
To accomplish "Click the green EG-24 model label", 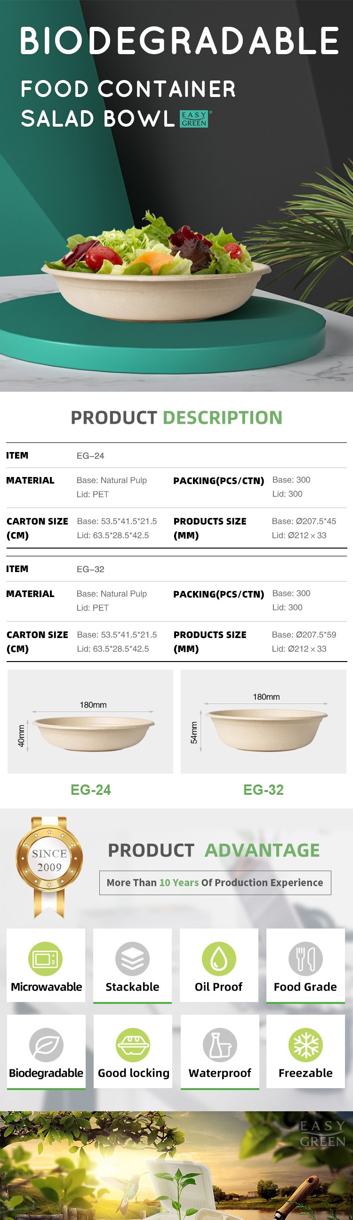I will 91,790.
